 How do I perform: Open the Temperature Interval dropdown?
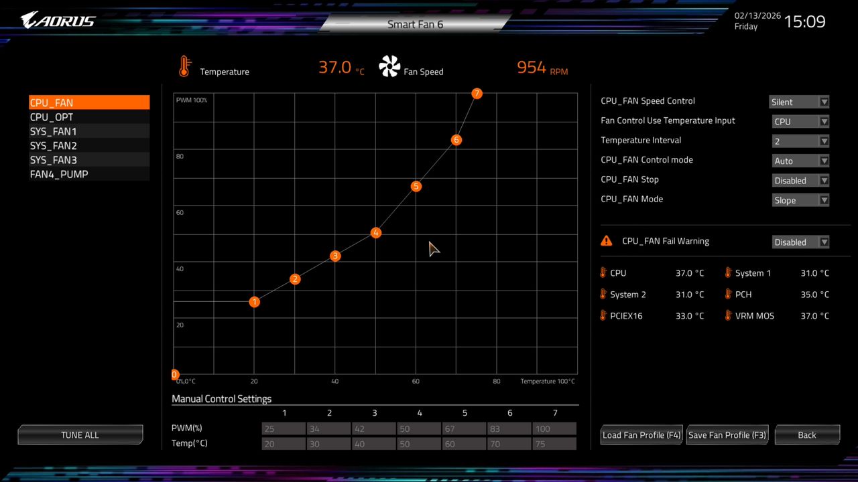[800, 141]
